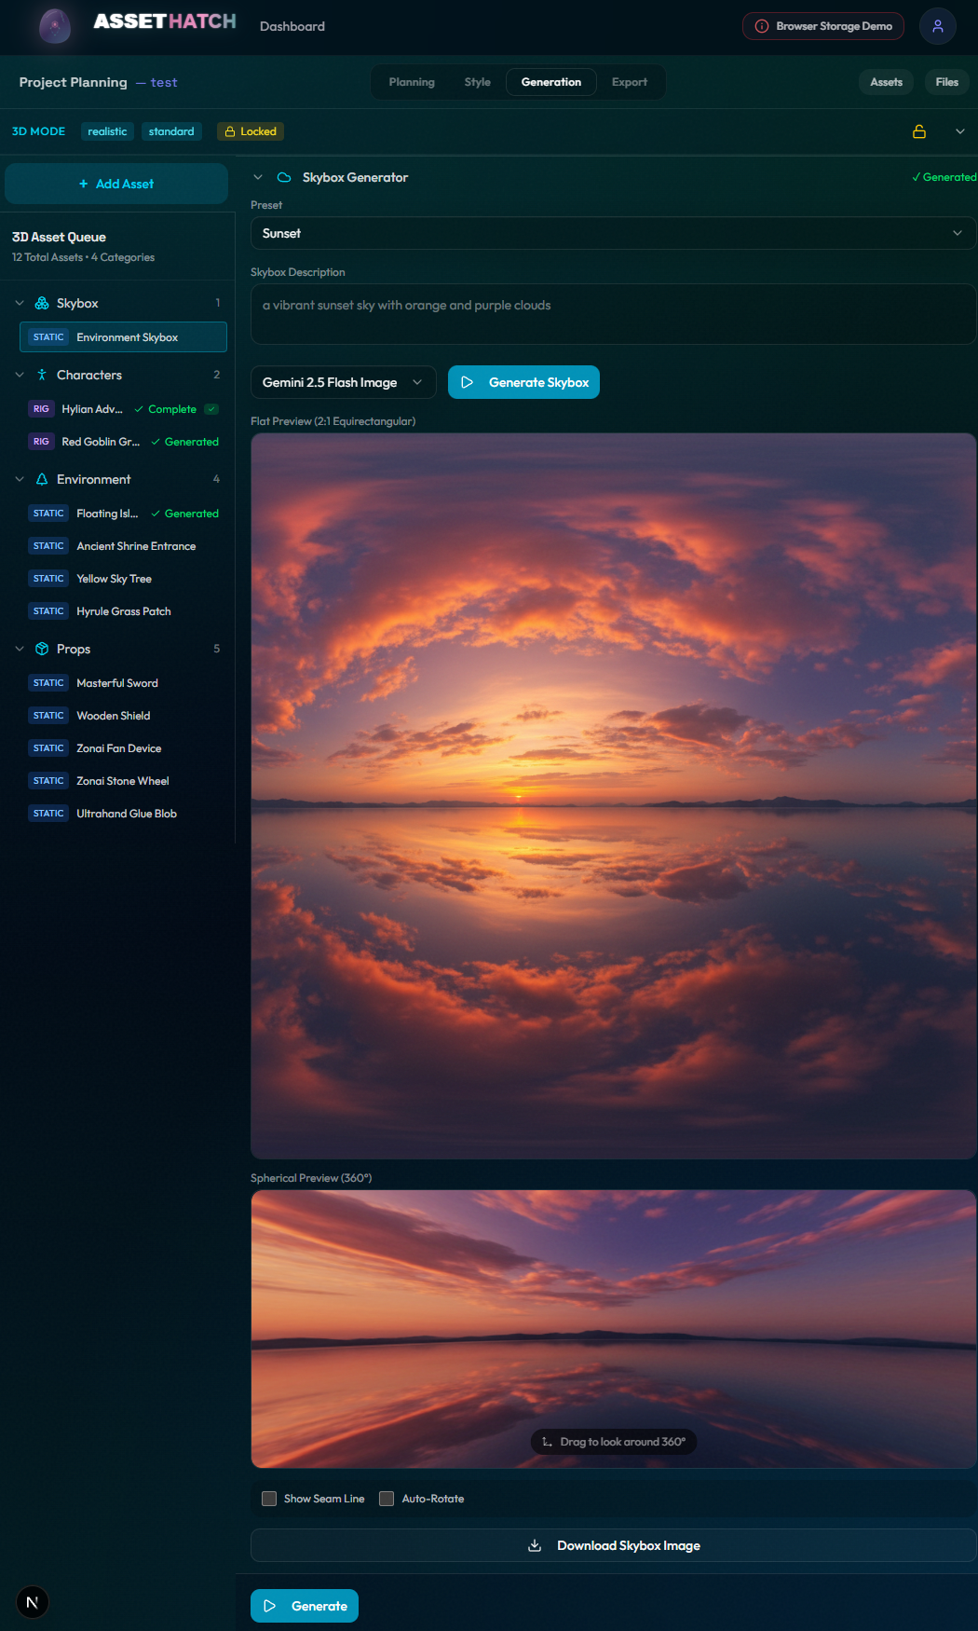
Task: Switch to the Export tab
Action: click(x=629, y=82)
